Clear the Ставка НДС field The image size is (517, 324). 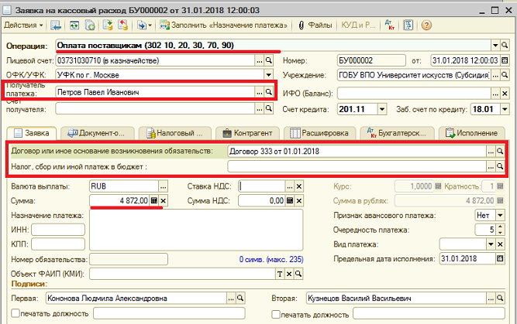pos(298,186)
